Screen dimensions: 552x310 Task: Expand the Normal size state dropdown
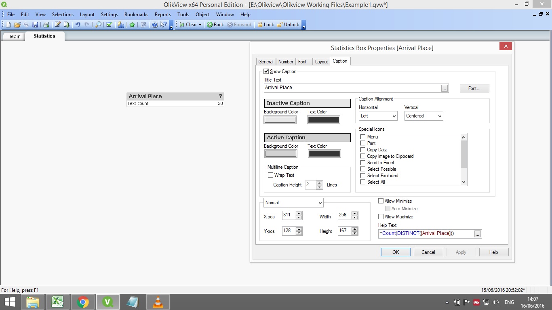[293, 203]
